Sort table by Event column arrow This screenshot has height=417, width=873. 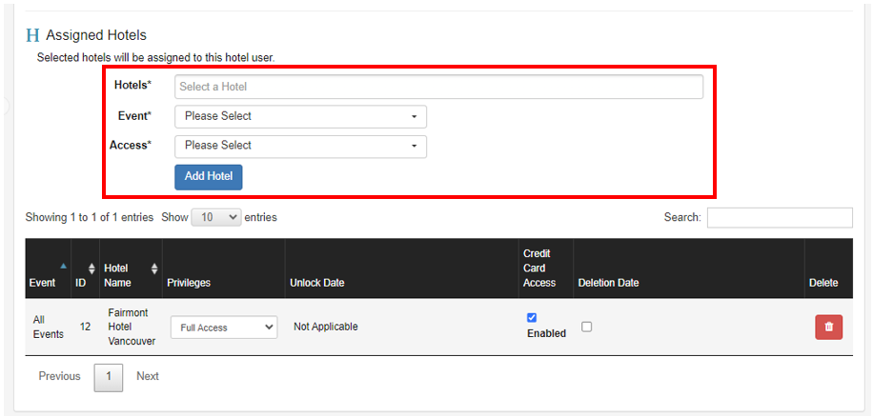64,266
